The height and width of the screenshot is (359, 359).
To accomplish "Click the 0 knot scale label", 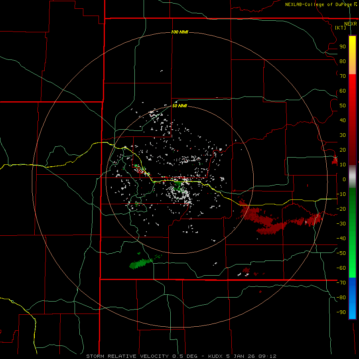I will pos(344,179).
